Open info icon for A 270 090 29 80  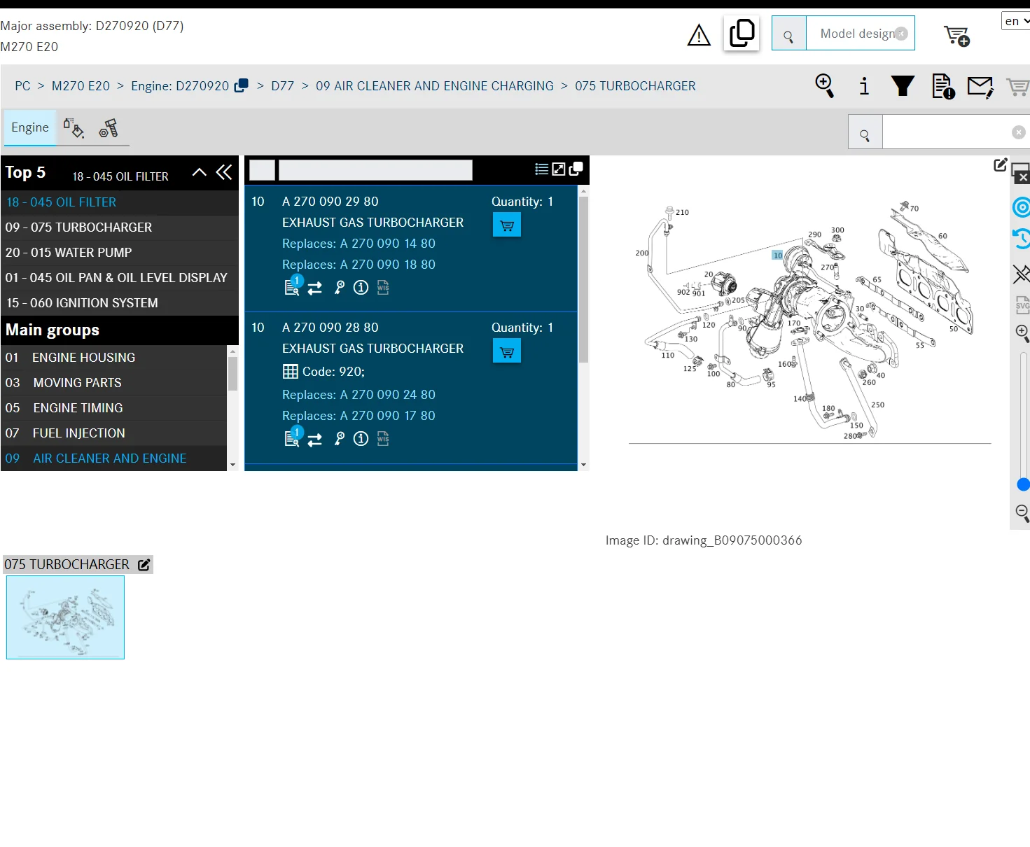click(x=361, y=287)
